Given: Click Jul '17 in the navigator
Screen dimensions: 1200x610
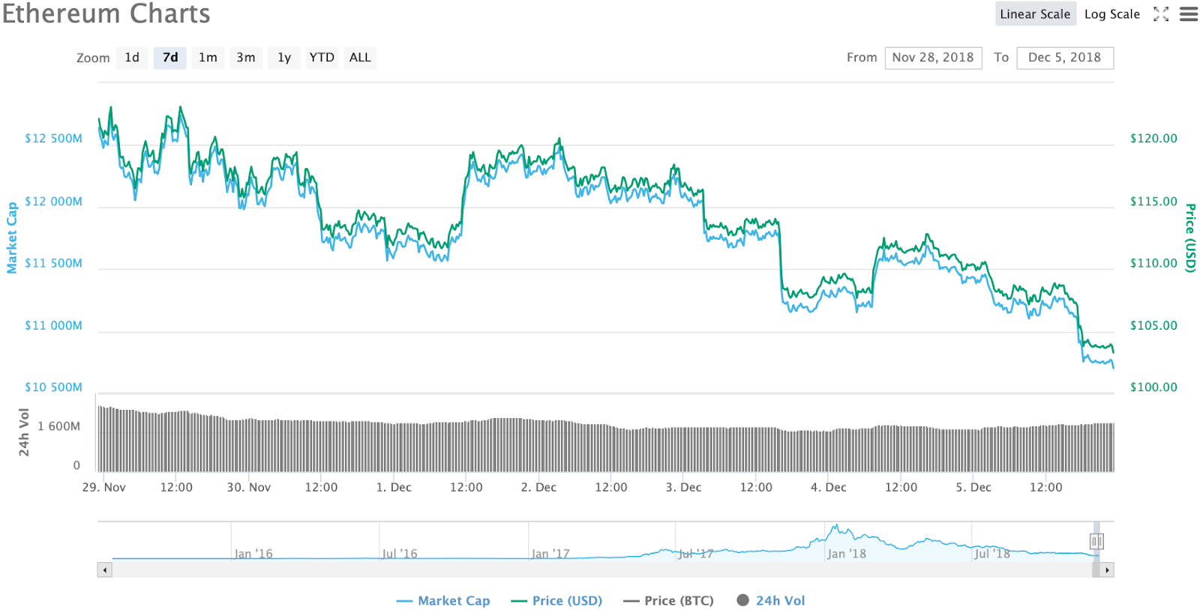Looking at the screenshot, I should [x=696, y=554].
